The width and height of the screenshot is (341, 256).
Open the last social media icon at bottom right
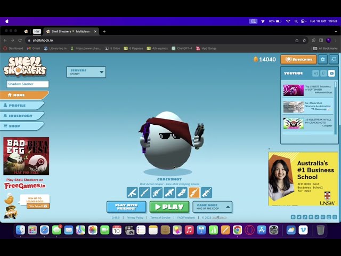(x=335, y=217)
